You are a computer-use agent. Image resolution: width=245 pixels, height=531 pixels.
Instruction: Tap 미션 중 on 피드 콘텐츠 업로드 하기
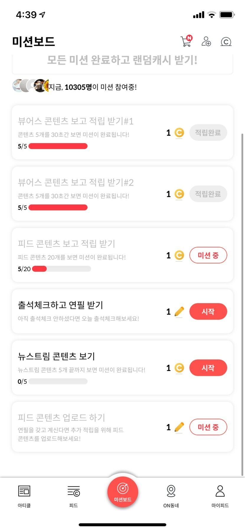(x=208, y=427)
